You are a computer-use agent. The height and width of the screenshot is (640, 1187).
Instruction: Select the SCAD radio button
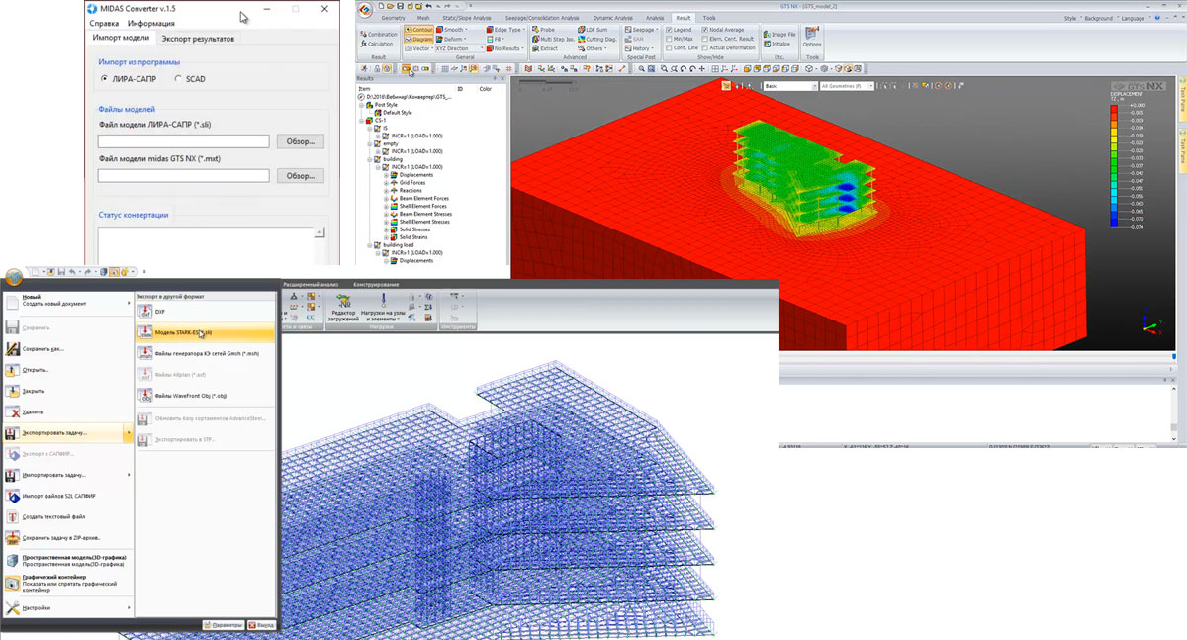tap(178, 79)
